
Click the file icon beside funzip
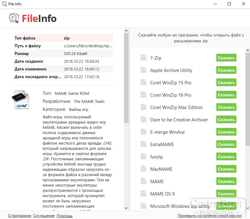(143, 156)
